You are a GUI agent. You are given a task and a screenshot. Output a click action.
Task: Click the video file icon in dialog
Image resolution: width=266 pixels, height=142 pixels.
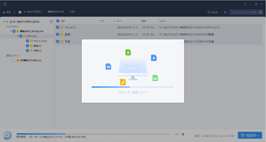154,58
